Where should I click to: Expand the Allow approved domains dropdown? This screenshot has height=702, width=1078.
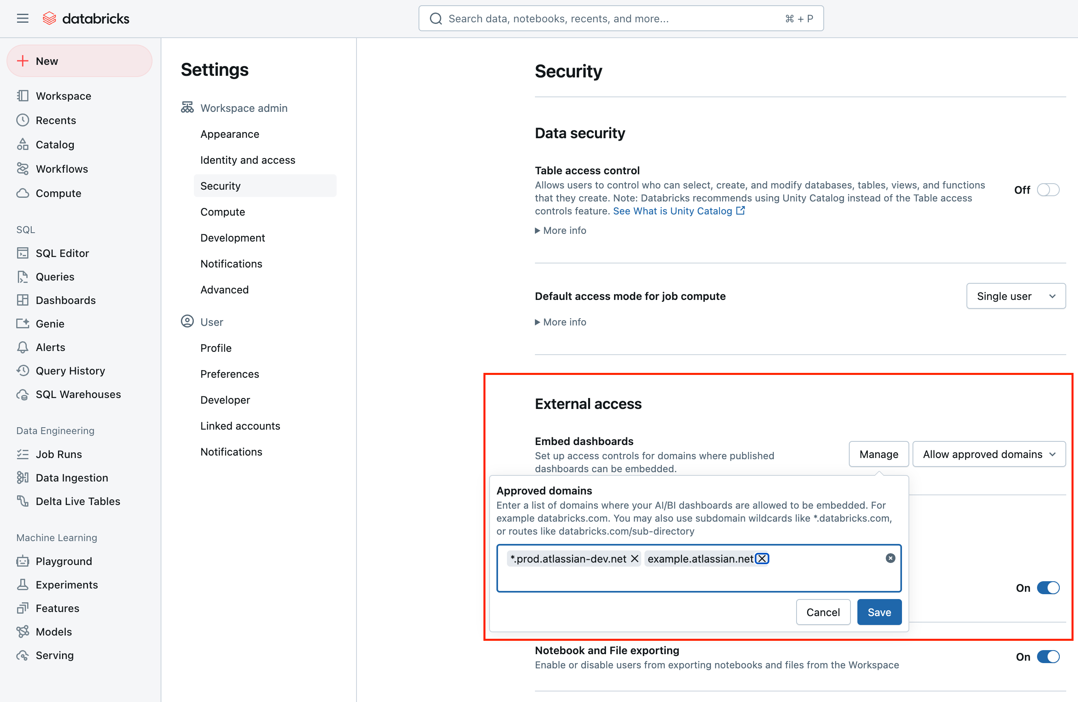tap(988, 454)
